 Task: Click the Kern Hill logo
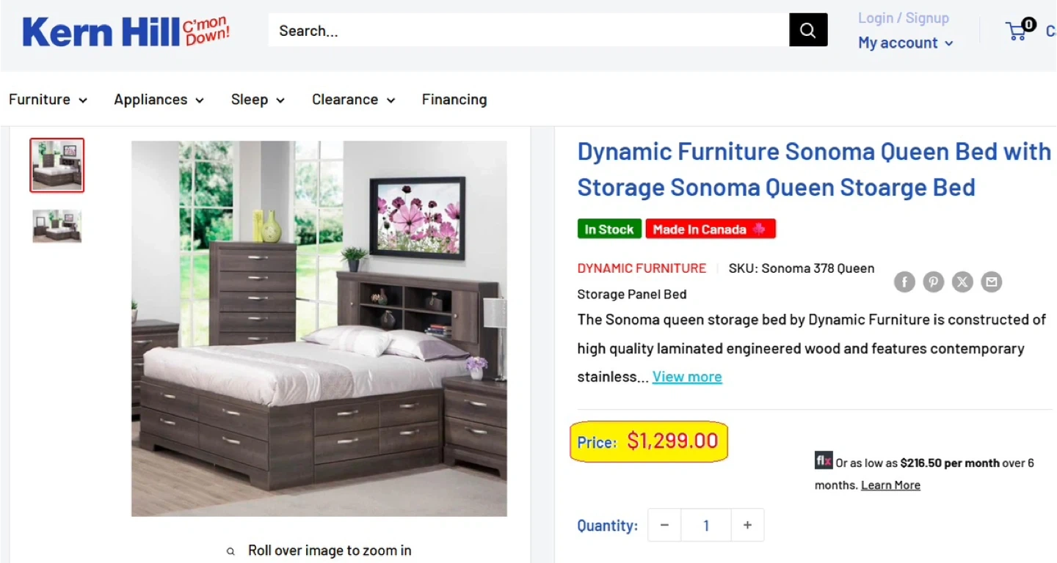[126, 32]
